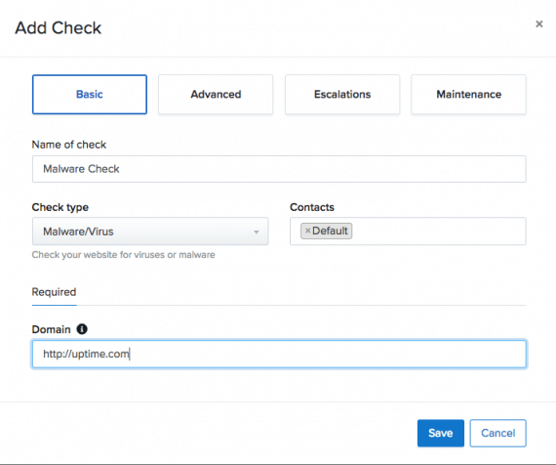Cancel adding the check
The height and width of the screenshot is (465, 556).
[497, 433]
